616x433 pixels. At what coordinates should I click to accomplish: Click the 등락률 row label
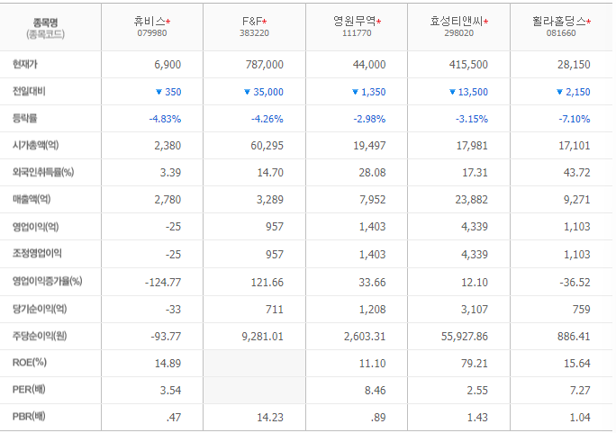click(x=24, y=118)
